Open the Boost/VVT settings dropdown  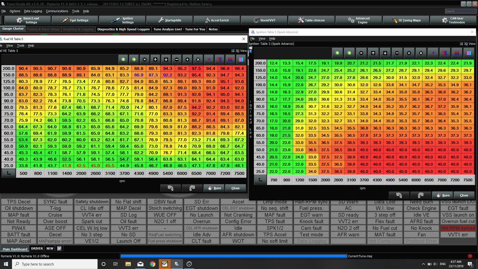click(x=264, y=20)
